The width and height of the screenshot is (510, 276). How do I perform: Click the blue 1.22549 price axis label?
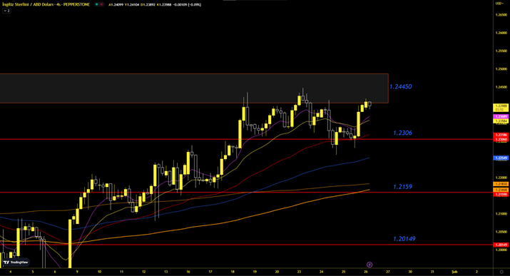pyautogui.click(x=501, y=158)
